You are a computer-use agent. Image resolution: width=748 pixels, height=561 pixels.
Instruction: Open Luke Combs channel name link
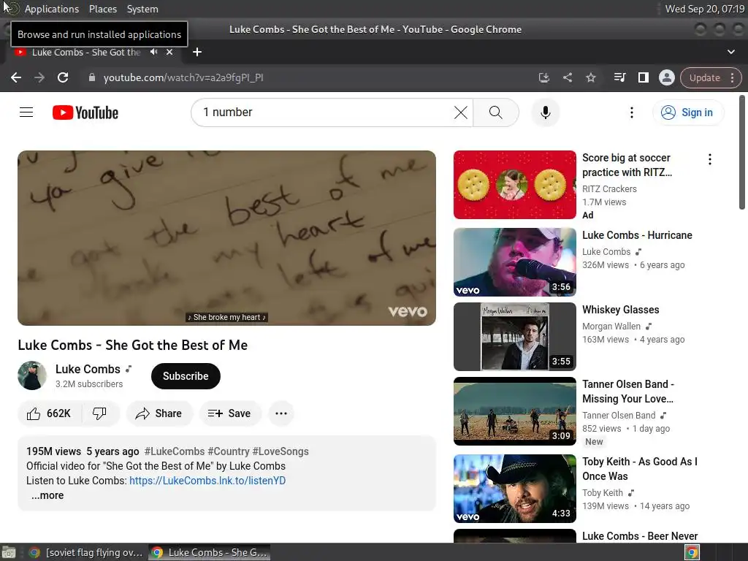(88, 369)
